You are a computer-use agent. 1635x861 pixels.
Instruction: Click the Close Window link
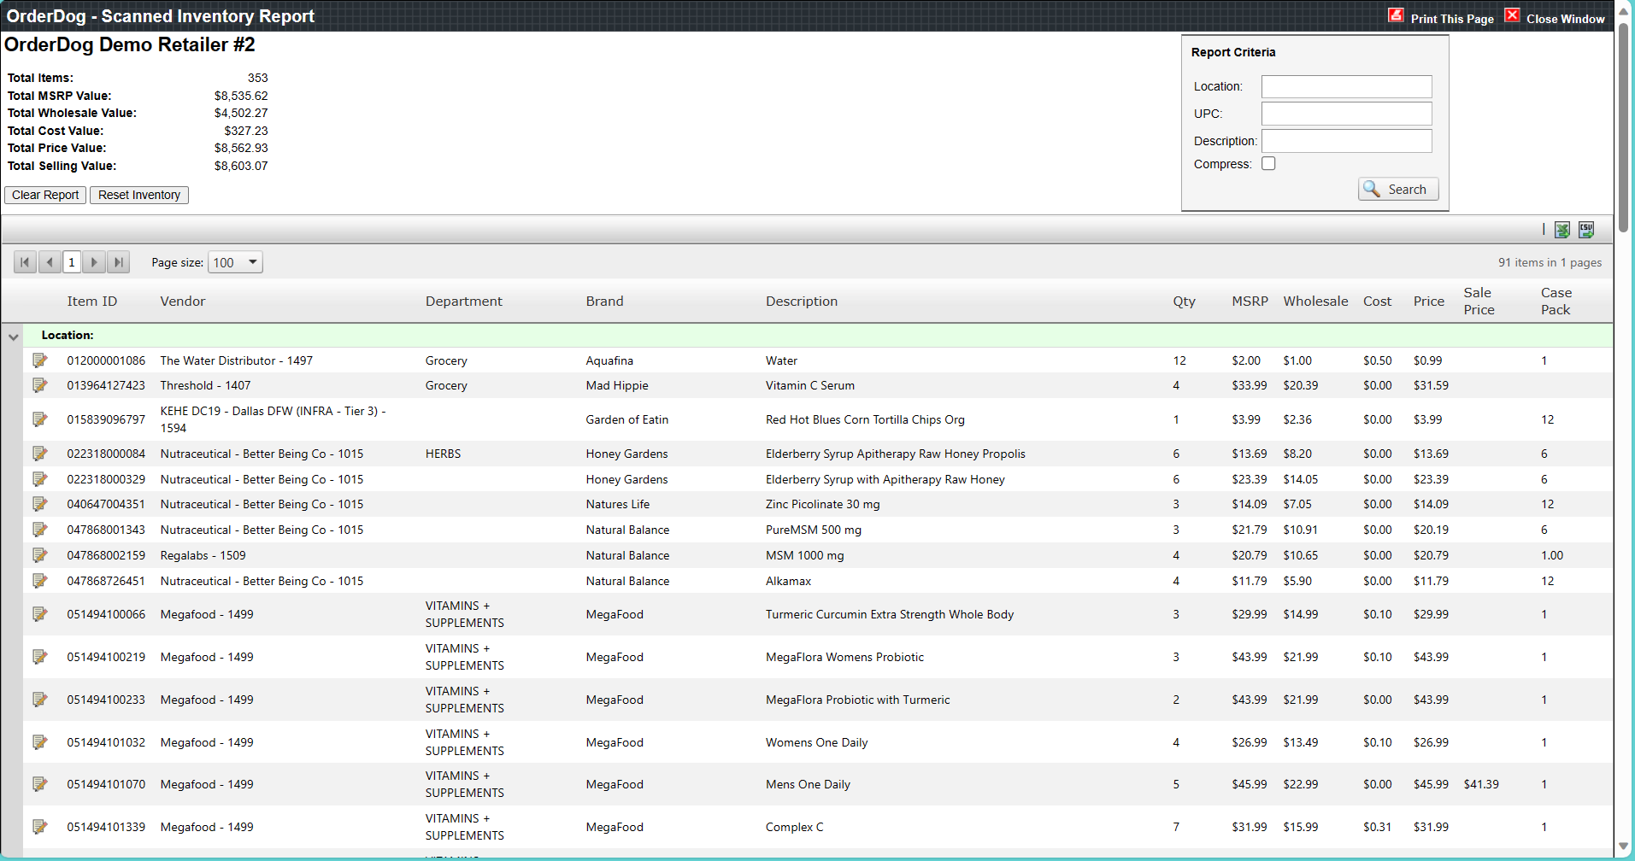(x=1566, y=19)
